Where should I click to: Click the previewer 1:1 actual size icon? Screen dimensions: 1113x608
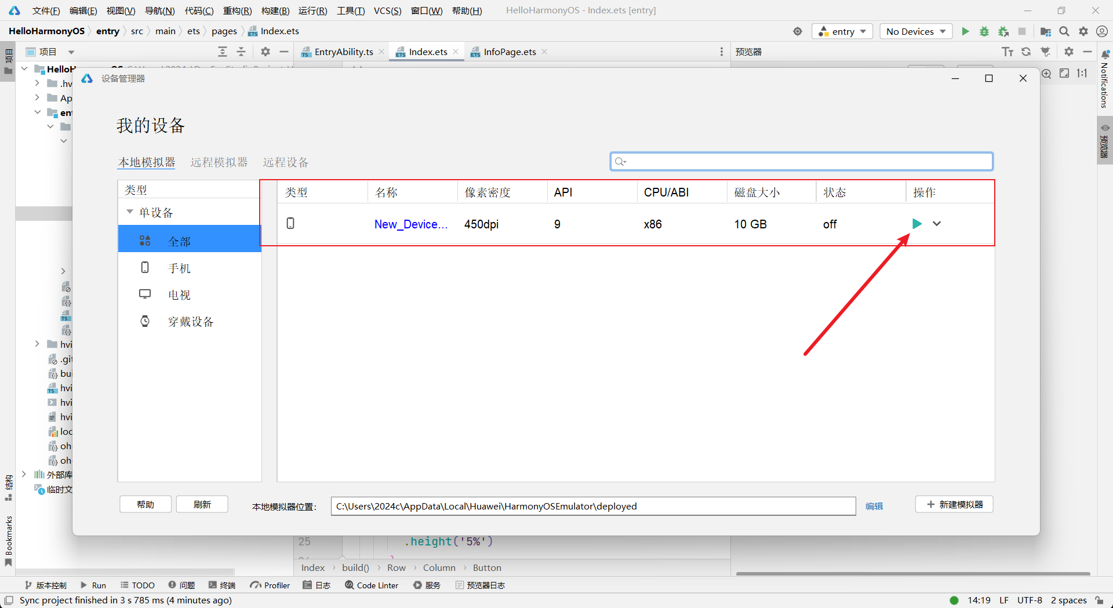click(x=1082, y=74)
